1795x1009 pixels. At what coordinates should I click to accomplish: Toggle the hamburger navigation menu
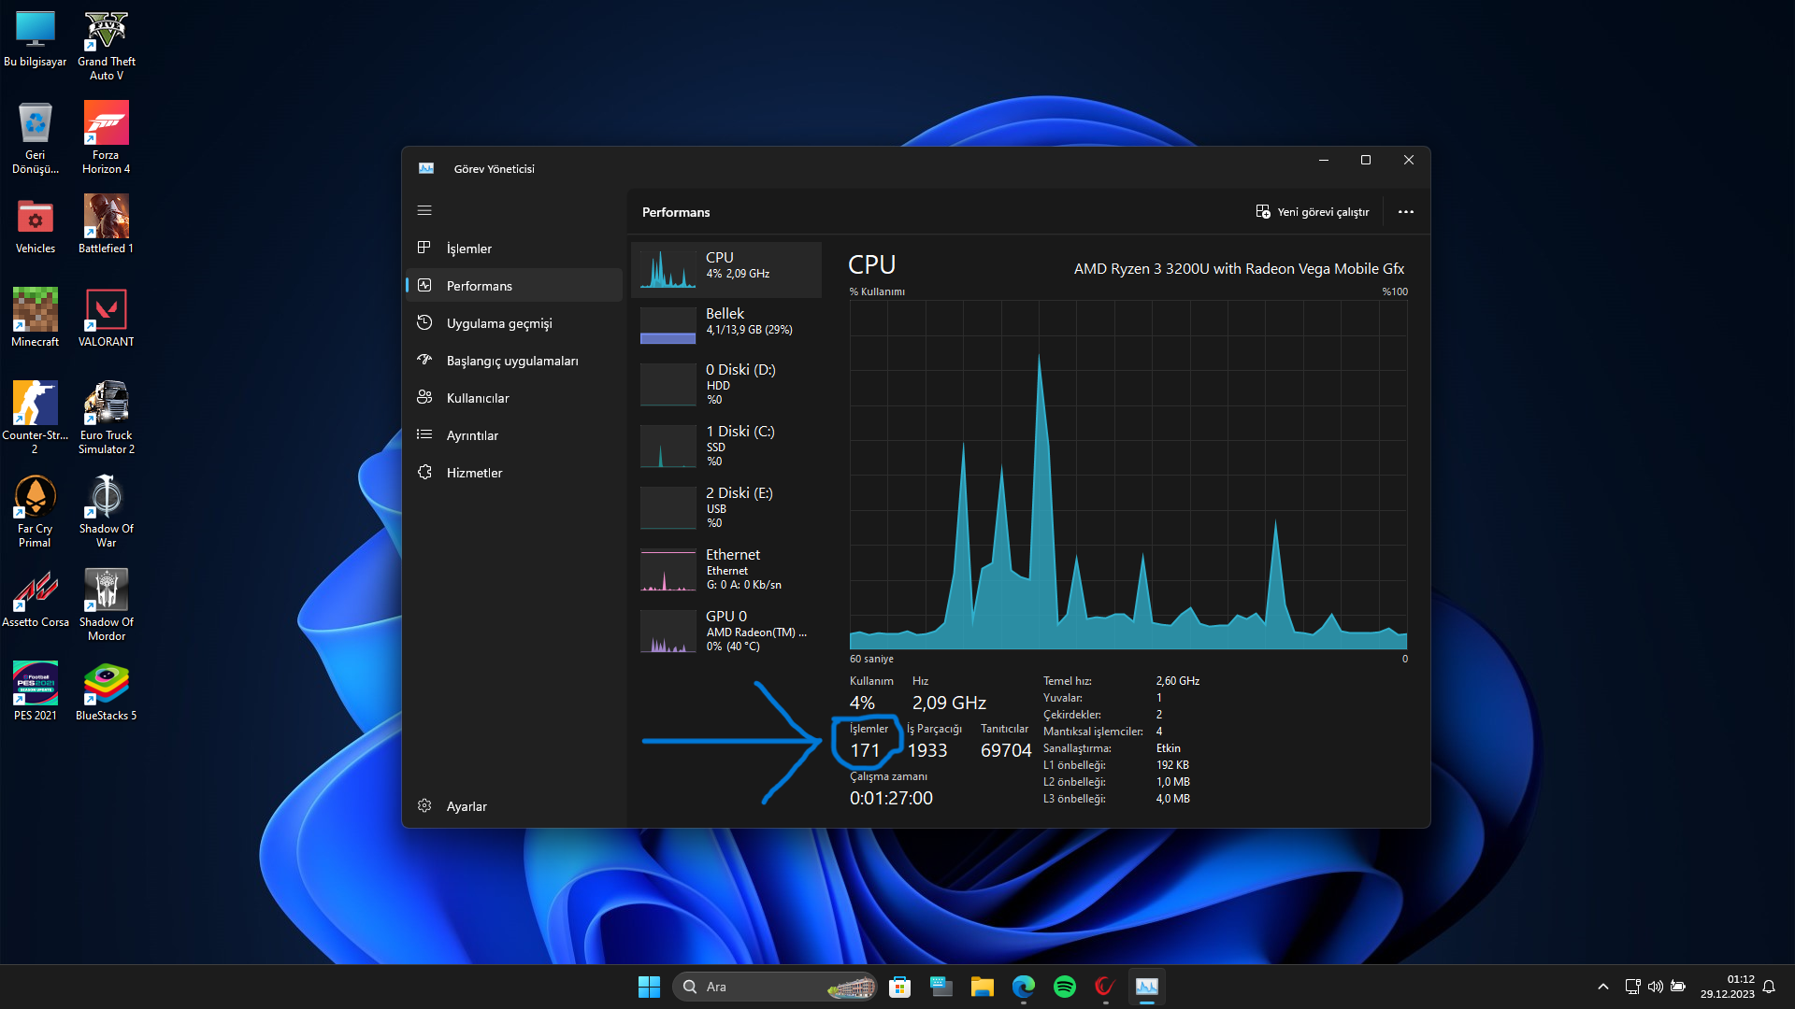pyautogui.click(x=424, y=211)
